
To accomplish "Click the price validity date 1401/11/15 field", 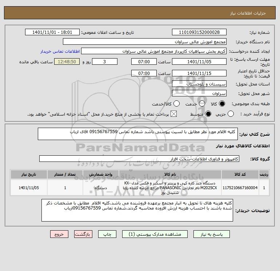I will point(199,73).
